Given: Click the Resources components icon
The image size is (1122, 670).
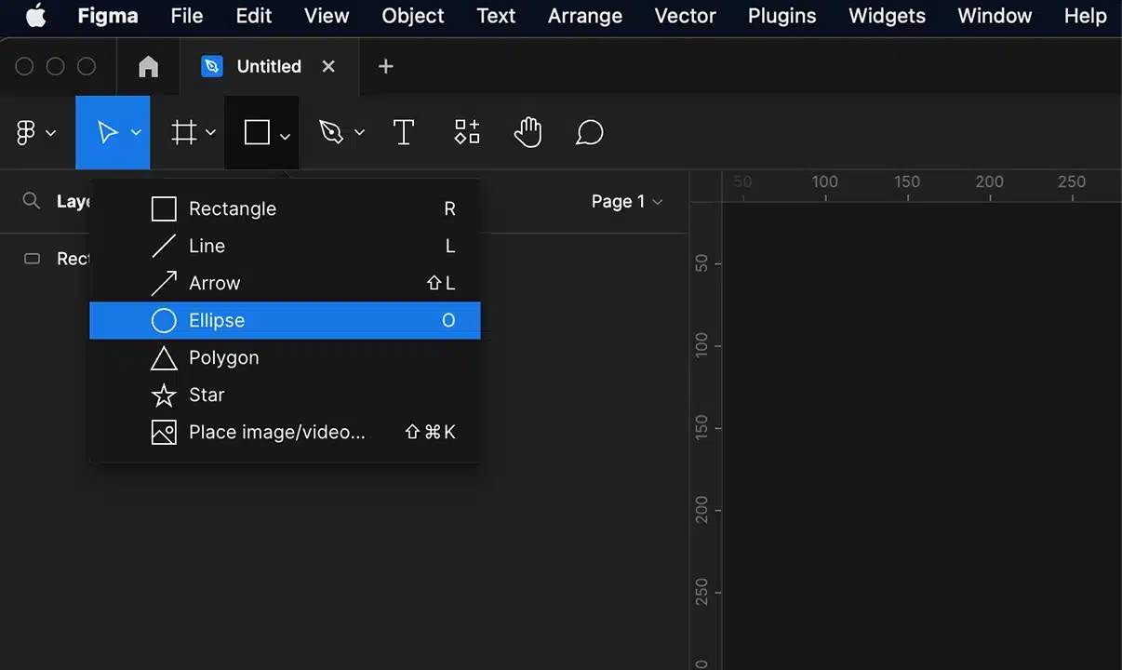Looking at the screenshot, I should click(467, 133).
